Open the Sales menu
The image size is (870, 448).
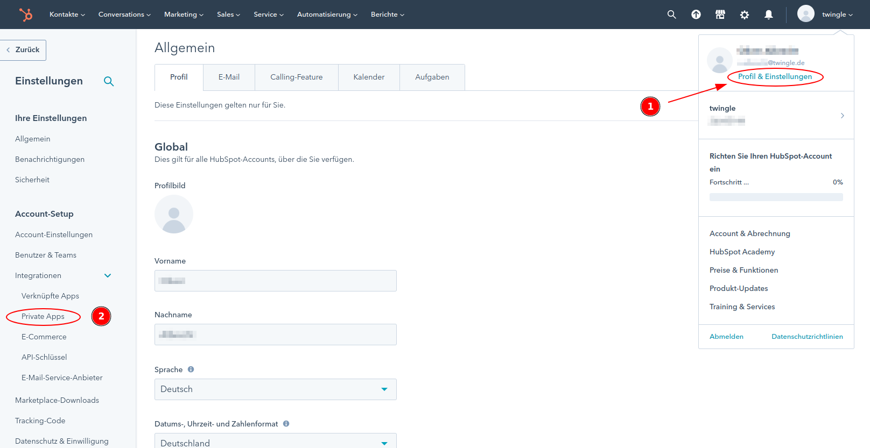(228, 15)
